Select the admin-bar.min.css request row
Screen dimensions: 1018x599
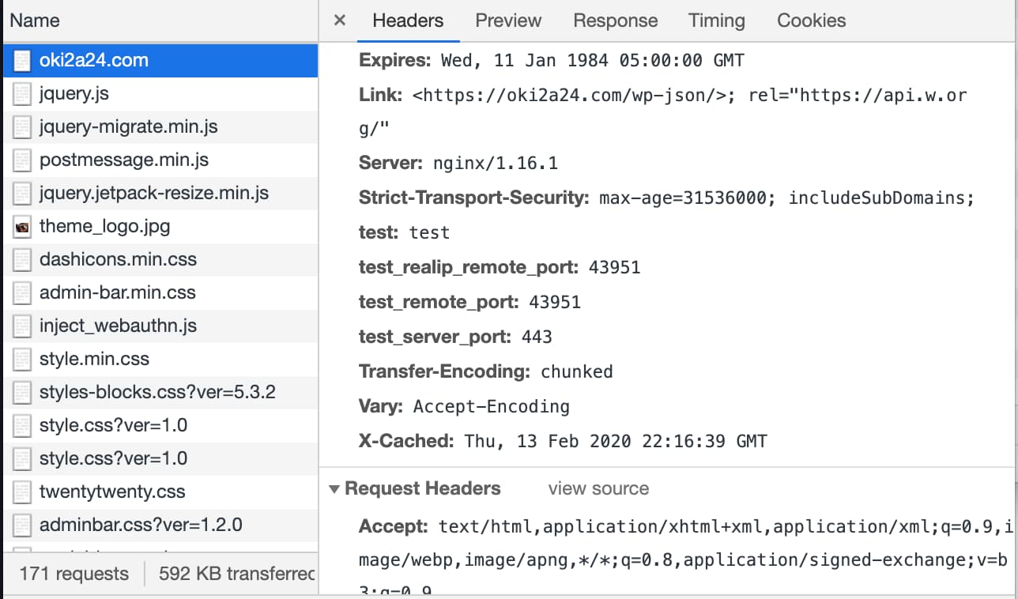(x=160, y=293)
